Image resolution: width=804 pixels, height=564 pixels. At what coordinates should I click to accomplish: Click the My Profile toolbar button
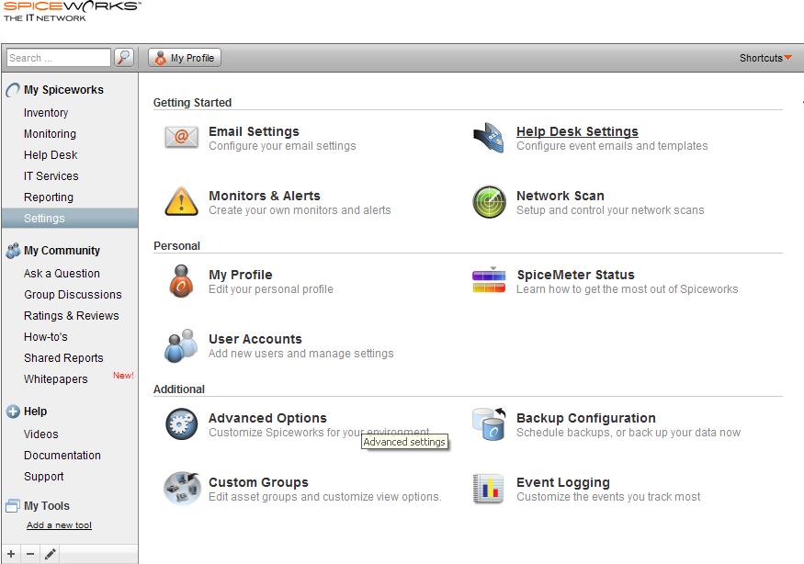(x=185, y=58)
